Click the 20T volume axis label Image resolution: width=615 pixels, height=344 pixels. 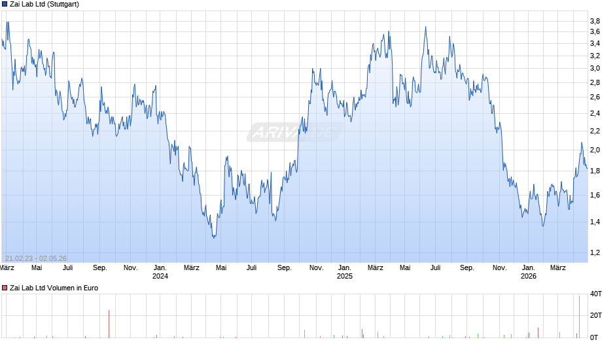pos(596,315)
